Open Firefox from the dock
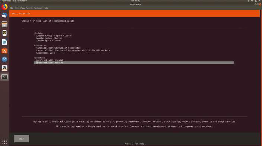The height and width of the screenshot is (146, 262). tap(4, 7)
